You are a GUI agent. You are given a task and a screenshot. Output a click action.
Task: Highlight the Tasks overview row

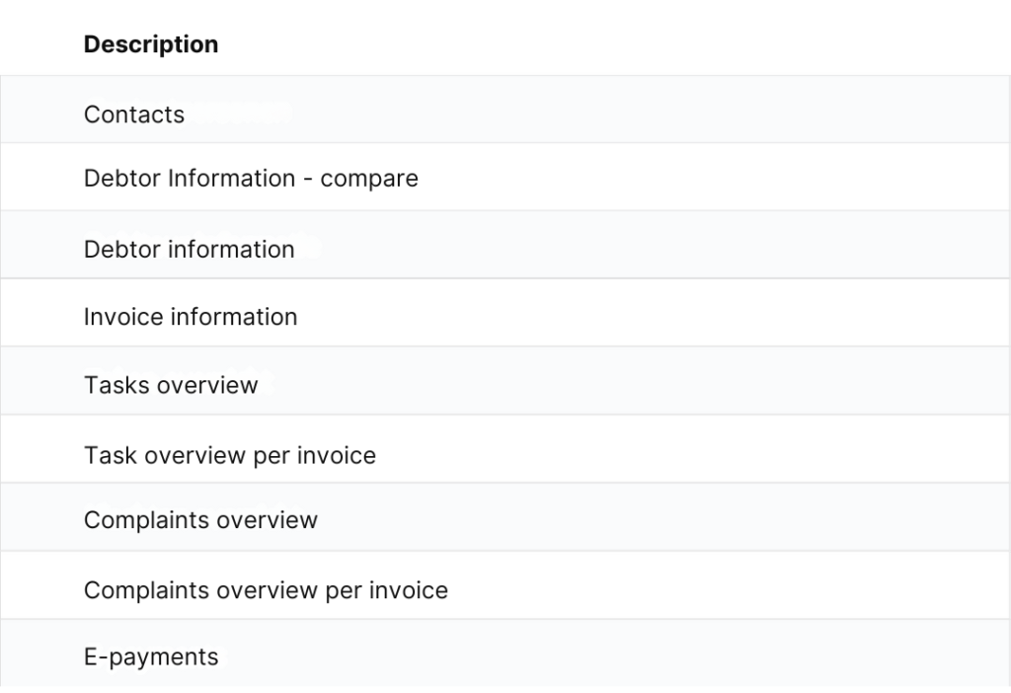coord(592,381)
